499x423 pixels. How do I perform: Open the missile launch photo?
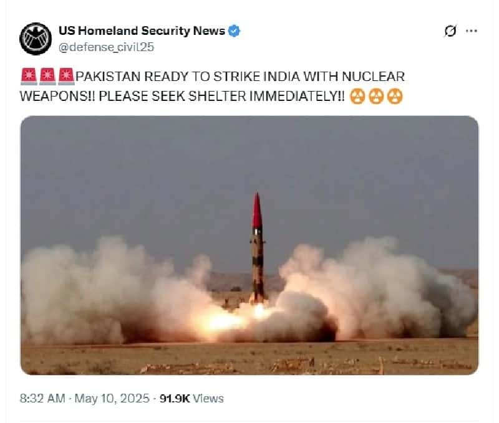click(249, 245)
